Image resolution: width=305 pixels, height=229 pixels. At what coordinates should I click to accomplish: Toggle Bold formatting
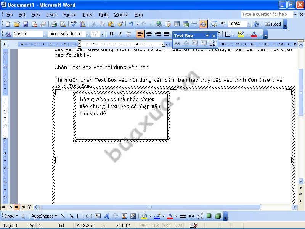[111, 34]
